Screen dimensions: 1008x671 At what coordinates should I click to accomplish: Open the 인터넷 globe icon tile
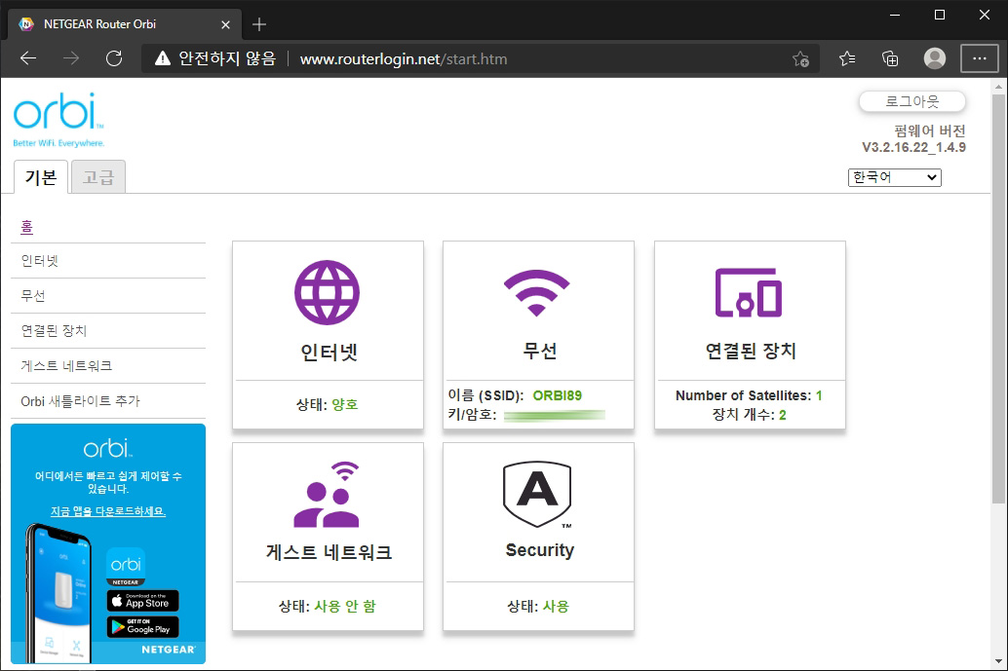coord(327,292)
